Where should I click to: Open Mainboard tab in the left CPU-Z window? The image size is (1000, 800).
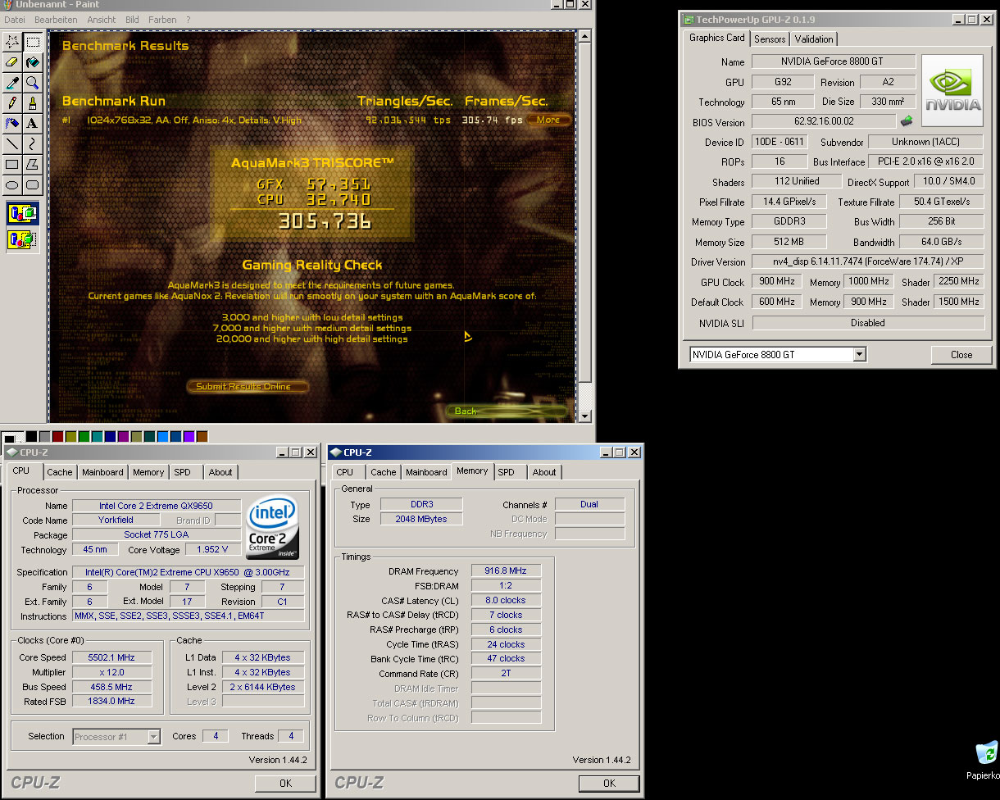click(x=102, y=472)
